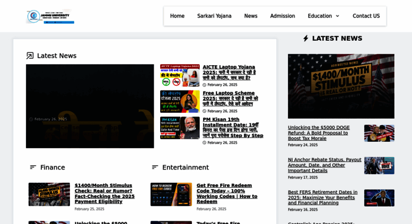Read Unlocking the $5000 DOGE Refund sidebar article
Viewport: 412px width, 224px height.
pos(319,133)
